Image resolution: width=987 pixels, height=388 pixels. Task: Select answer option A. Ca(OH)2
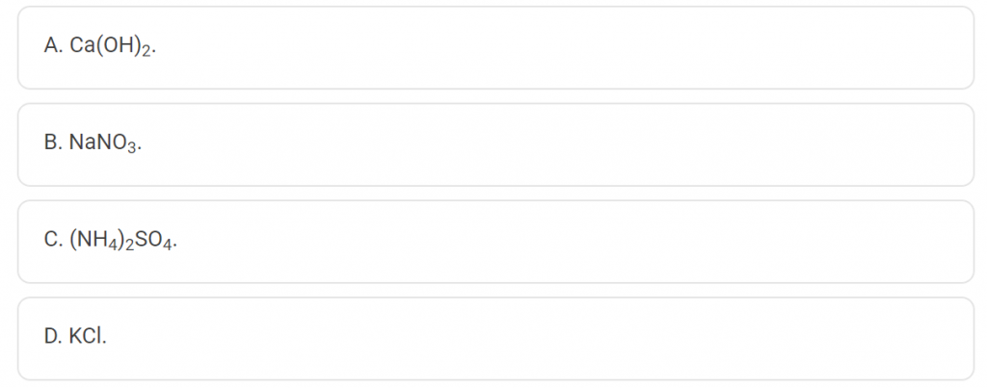495,48
